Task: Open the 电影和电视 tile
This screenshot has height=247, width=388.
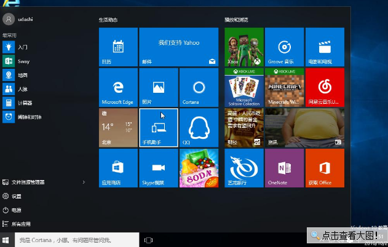Action: 325,47
